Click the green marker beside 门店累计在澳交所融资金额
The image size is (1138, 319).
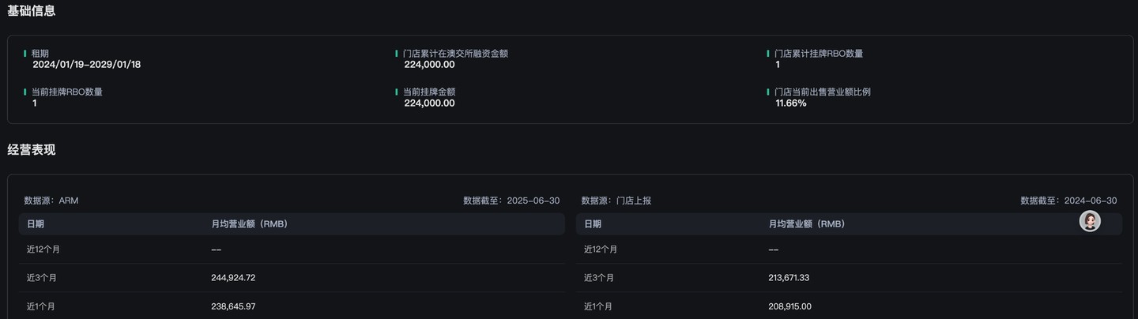tap(397, 54)
